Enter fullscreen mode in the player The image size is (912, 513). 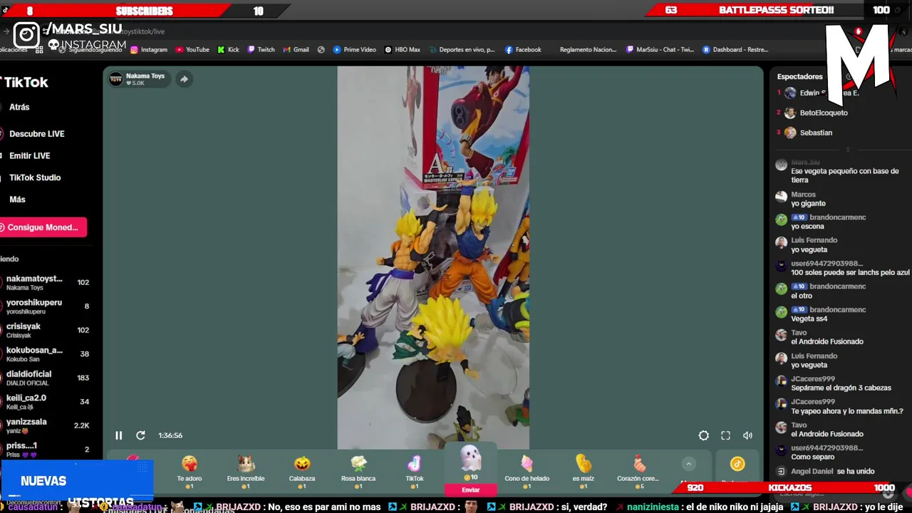(725, 435)
